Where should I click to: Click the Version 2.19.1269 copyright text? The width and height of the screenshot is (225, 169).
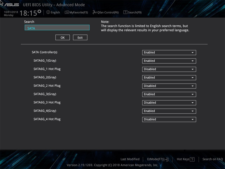tap(112, 165)
